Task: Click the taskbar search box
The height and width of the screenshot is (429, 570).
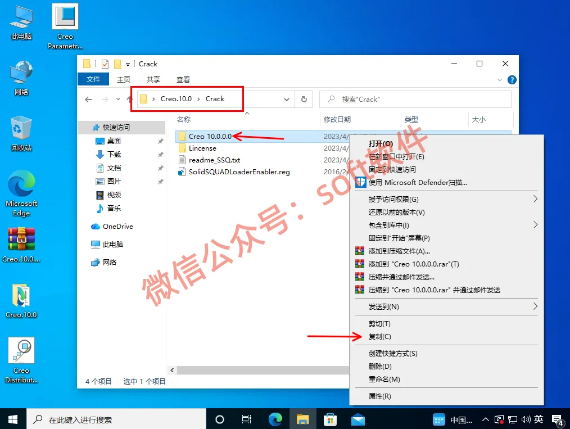Action: pos(116,419)
